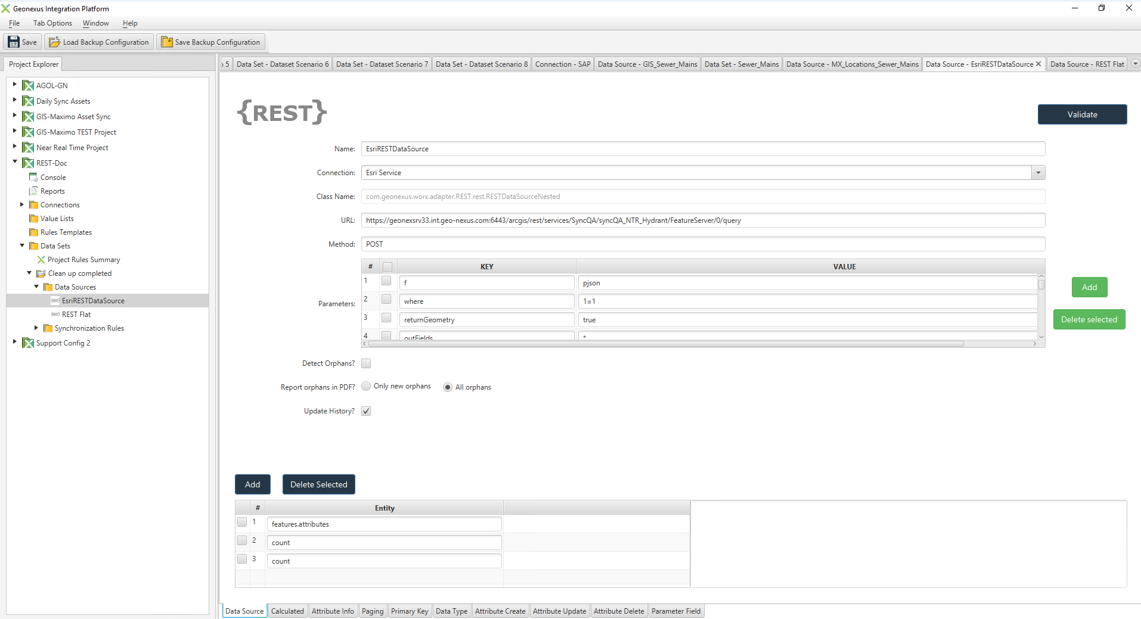This screenshot has width=1141, height=619.
Task: Click the Reports node icon
Action: [33, 191]
